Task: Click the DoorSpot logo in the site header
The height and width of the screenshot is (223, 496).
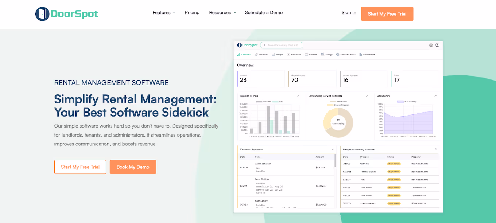Action: pyautogui.click(x=67, y=14)
